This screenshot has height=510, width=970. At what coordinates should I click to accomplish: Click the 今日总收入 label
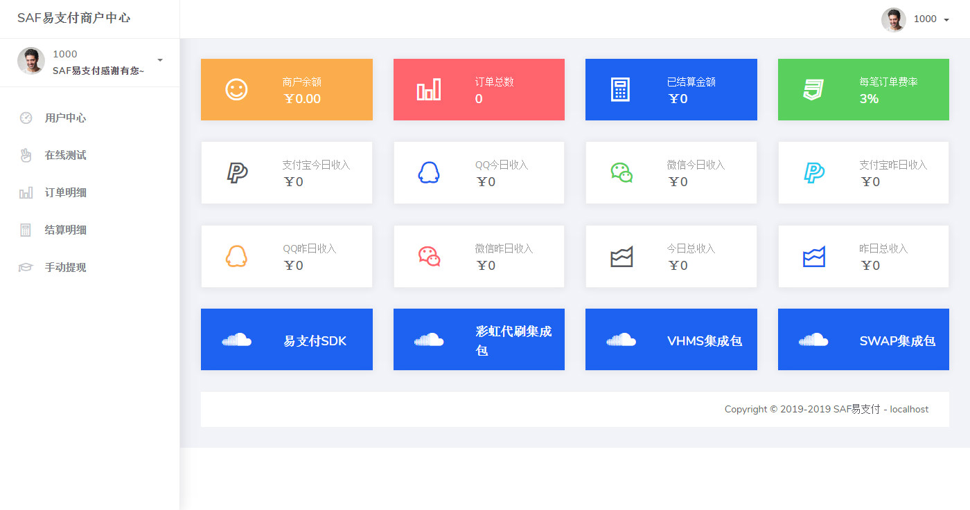coord(691,248)
